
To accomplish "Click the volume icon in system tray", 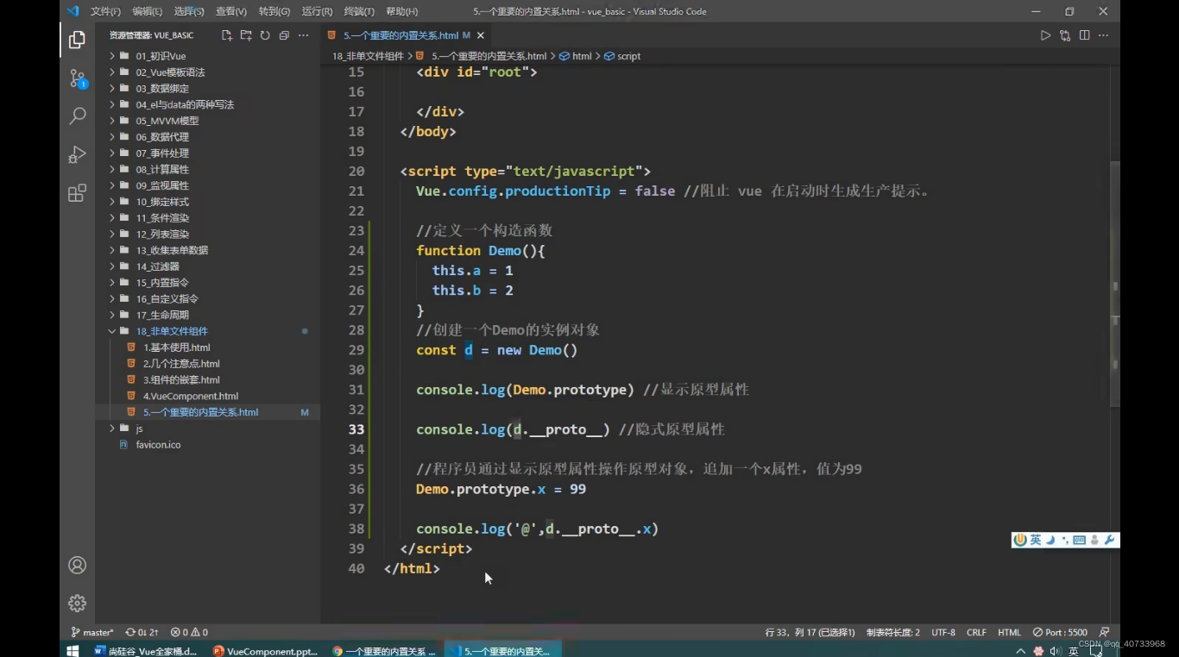I will coord(1055,651).
